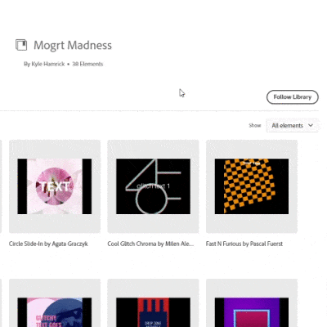Click the 38 Elements count text
Viewport: 327px width, 327px height.
pos(87,64)
